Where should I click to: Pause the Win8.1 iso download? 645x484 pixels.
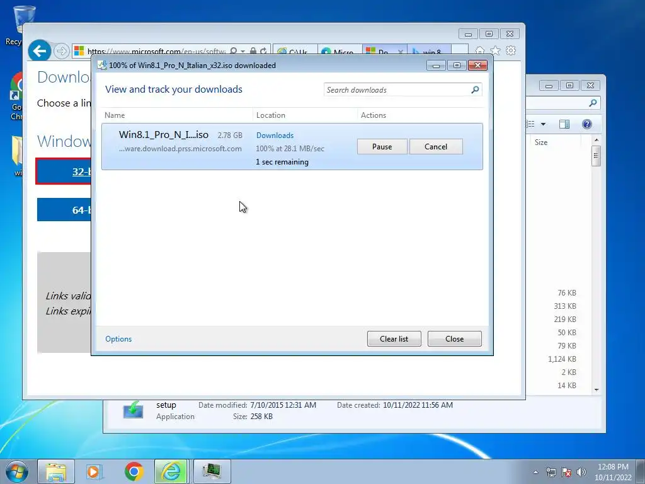382,146
